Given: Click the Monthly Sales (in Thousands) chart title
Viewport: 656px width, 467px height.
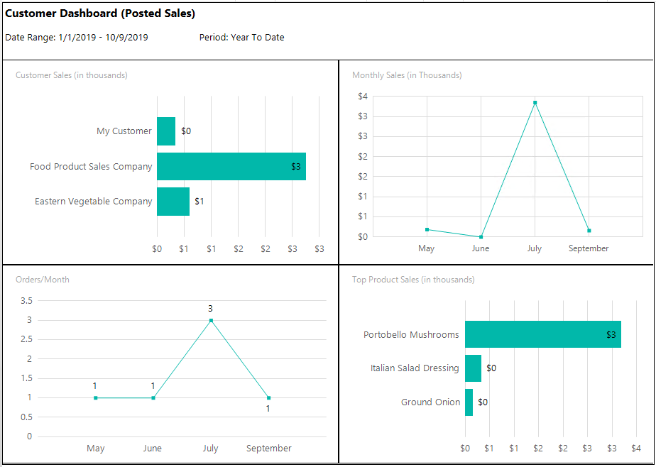Looking at the screenshot, I should point(407,75).
